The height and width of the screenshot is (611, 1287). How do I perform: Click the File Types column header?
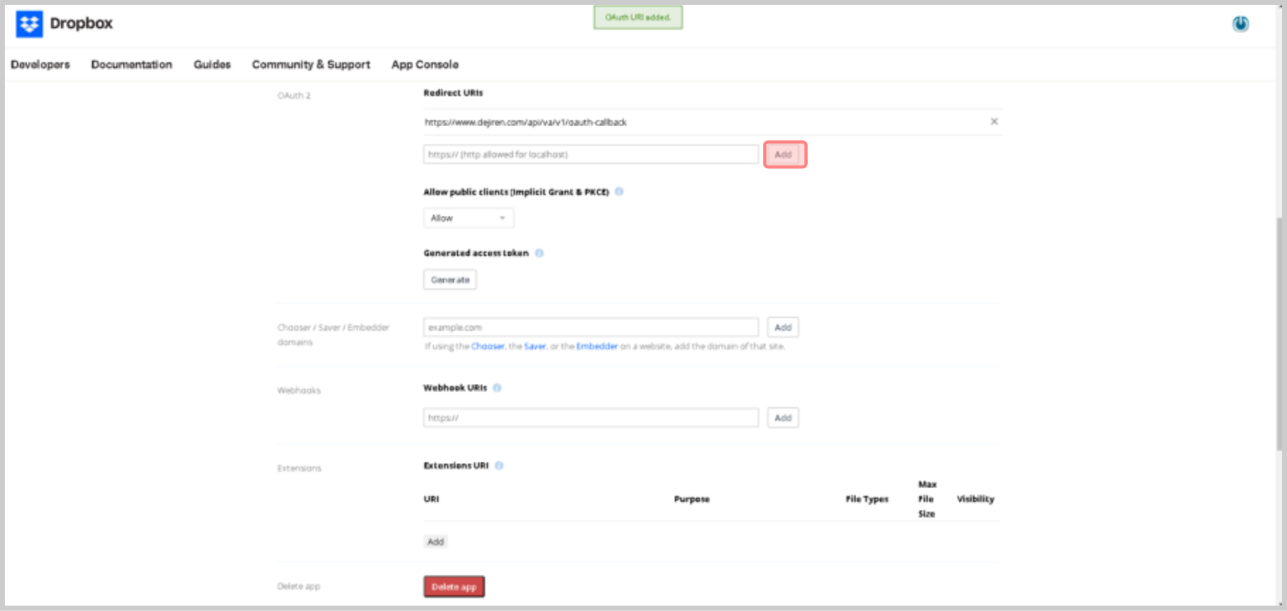[867, 499]
